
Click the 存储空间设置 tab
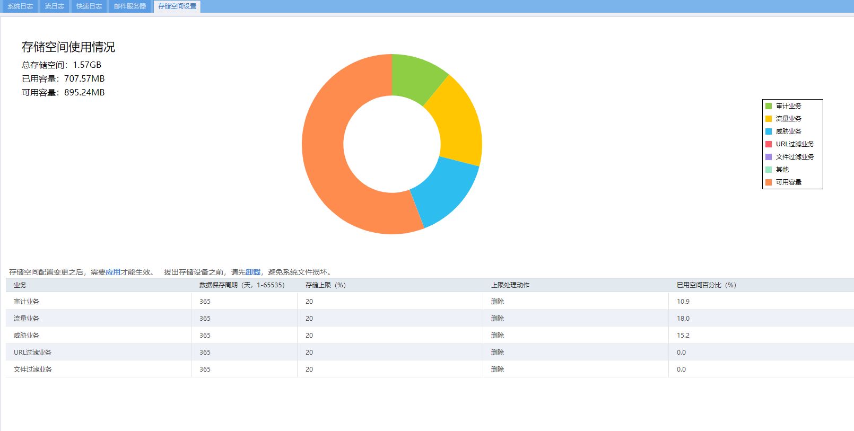coord(177,6)
